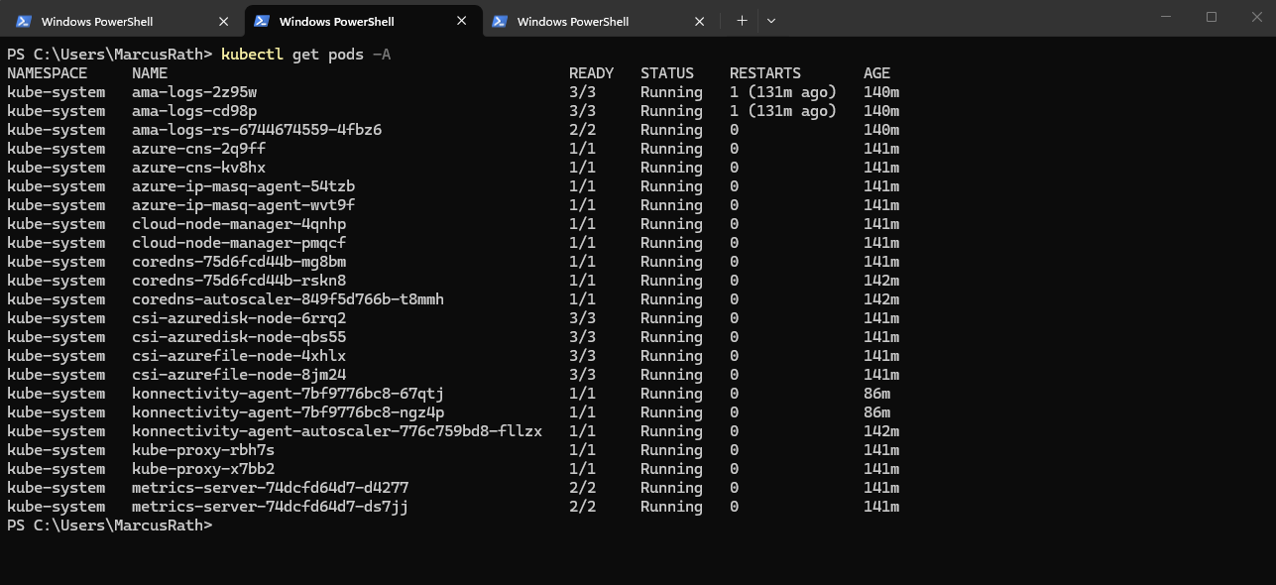Maximize the Windows Terminal window

pos(1212,17)
